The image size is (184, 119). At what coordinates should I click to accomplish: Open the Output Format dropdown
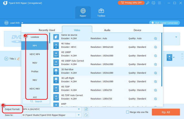tap(79, 109)
